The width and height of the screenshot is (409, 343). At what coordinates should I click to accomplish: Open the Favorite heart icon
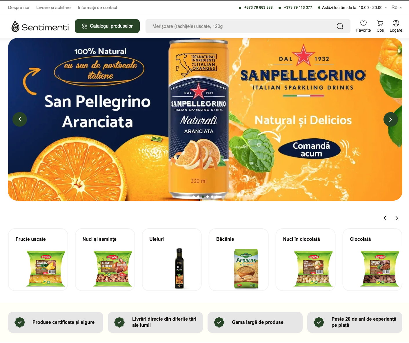[x=363, y=23]
